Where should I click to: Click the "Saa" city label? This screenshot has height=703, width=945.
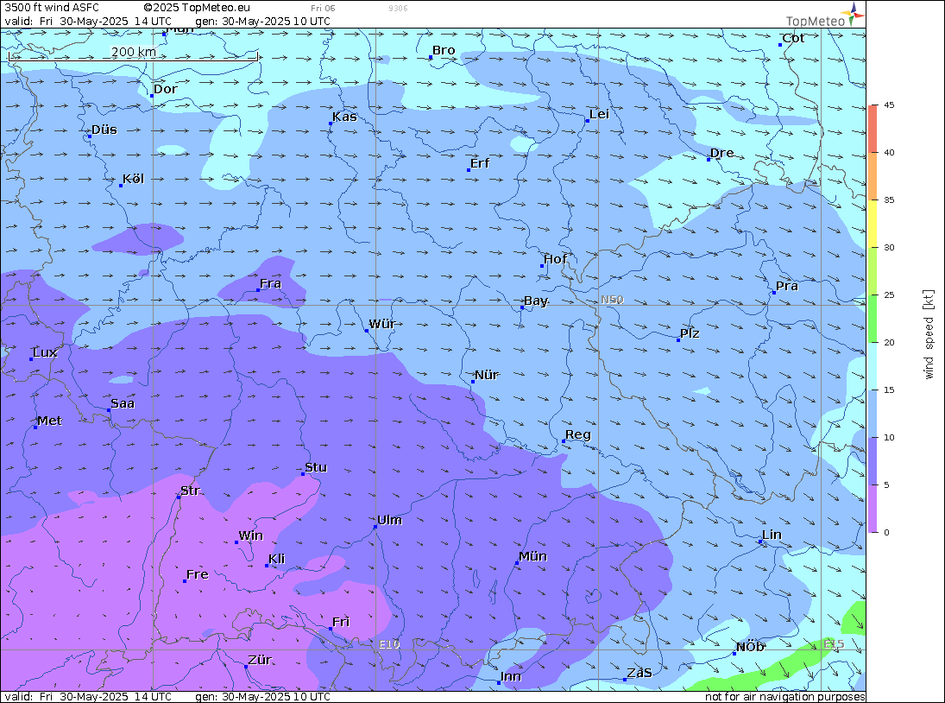pos(123,404)
